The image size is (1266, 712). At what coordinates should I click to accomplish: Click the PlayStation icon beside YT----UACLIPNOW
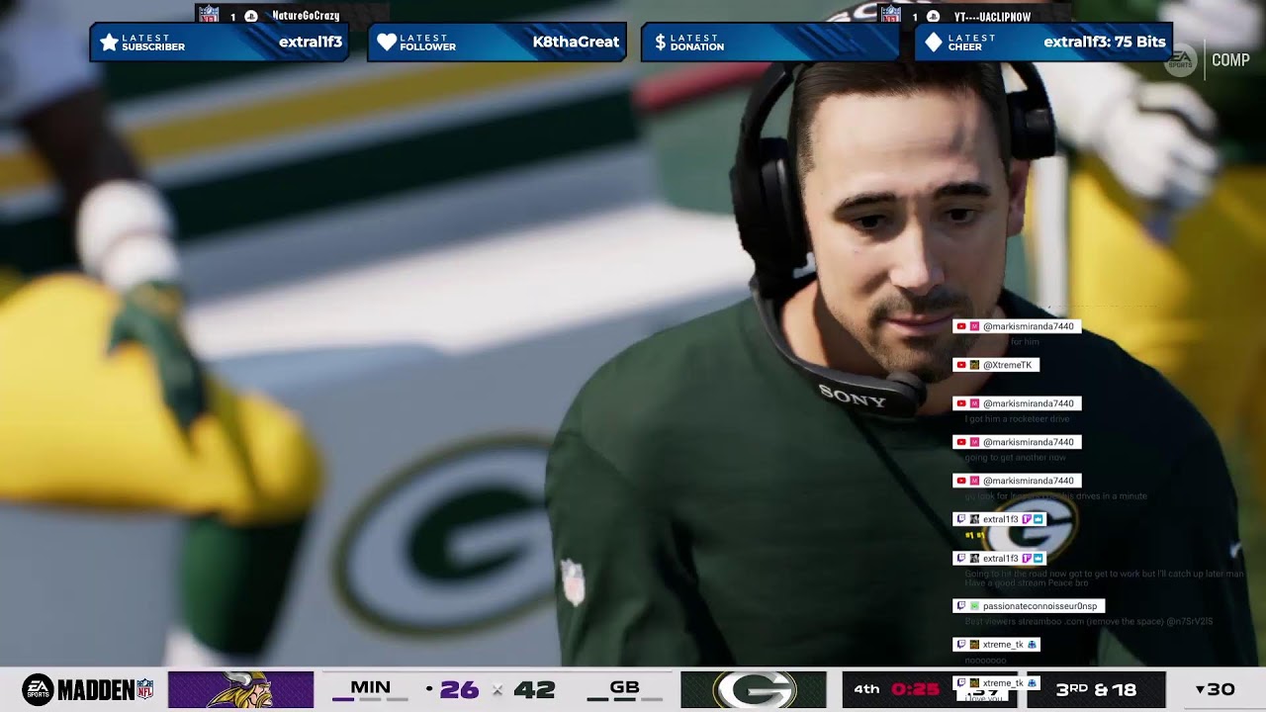[x=933, y=16]
